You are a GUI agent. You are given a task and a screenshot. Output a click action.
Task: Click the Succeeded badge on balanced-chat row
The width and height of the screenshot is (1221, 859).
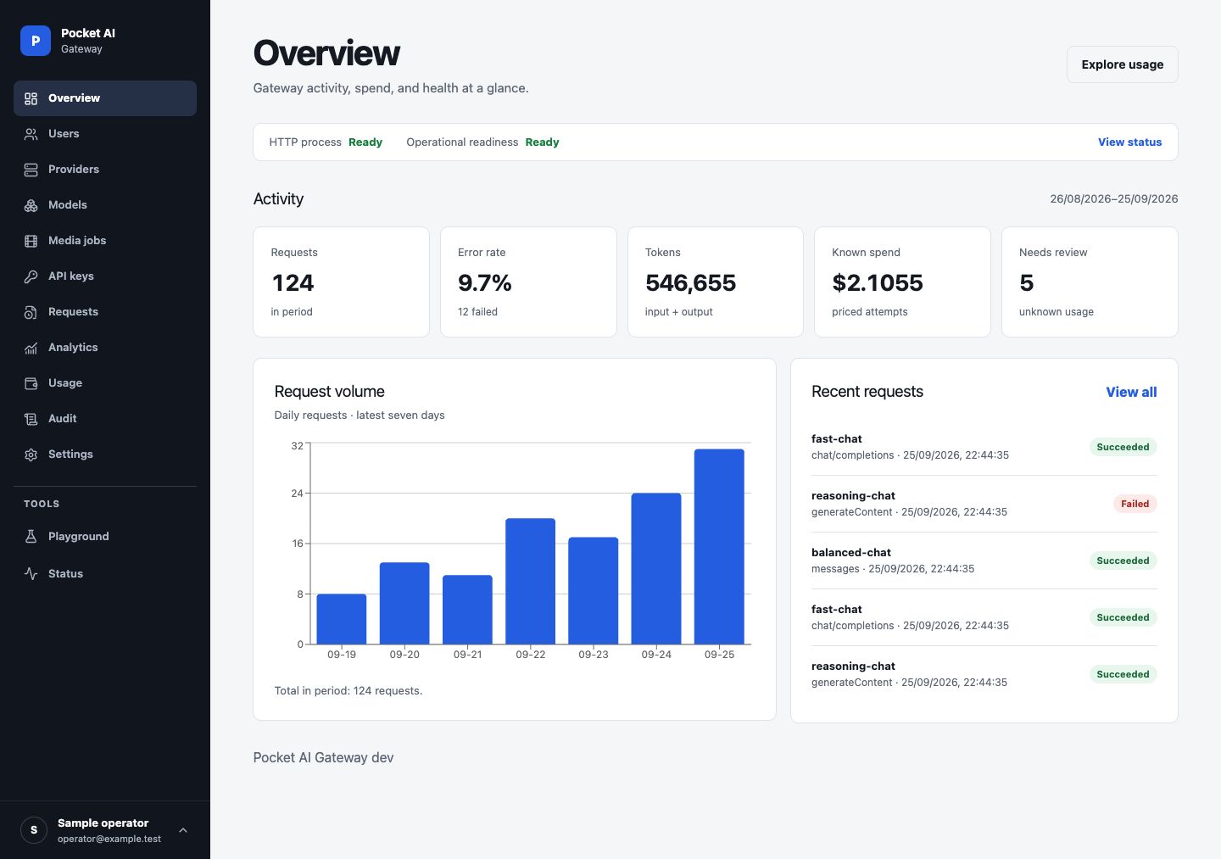click(x=1123, y=561)
